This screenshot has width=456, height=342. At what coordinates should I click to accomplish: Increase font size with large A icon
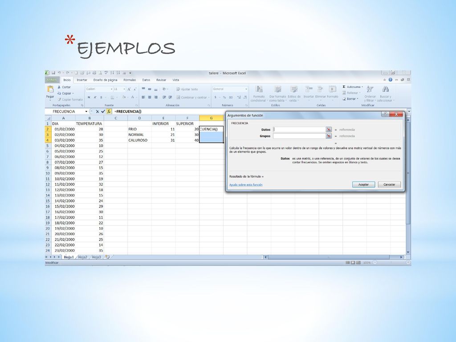click(129, 89)
